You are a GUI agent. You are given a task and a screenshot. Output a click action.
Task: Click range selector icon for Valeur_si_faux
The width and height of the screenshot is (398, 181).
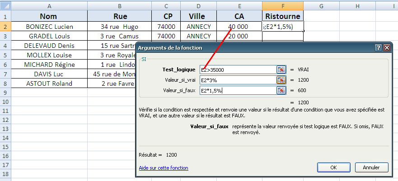[x=281, y=90]
